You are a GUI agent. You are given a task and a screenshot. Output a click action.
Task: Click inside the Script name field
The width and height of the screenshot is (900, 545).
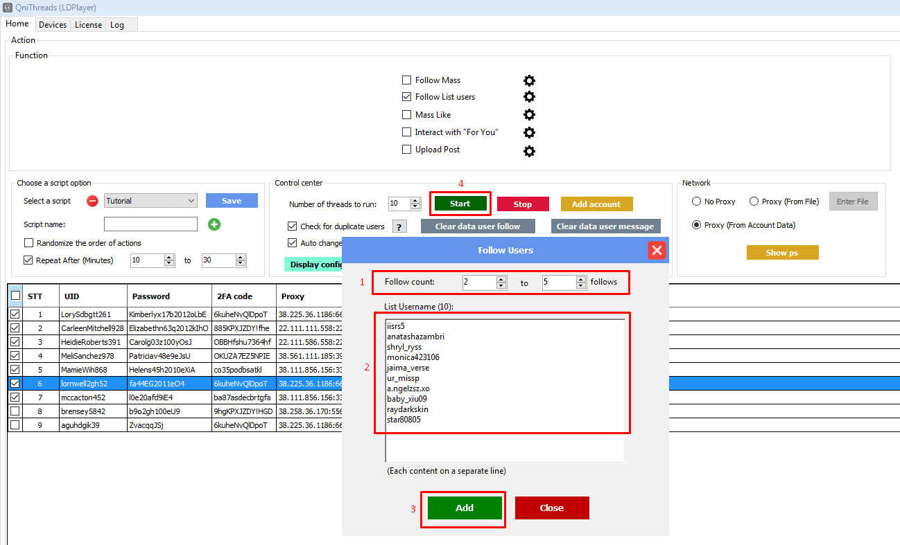[x=150, y=224]
